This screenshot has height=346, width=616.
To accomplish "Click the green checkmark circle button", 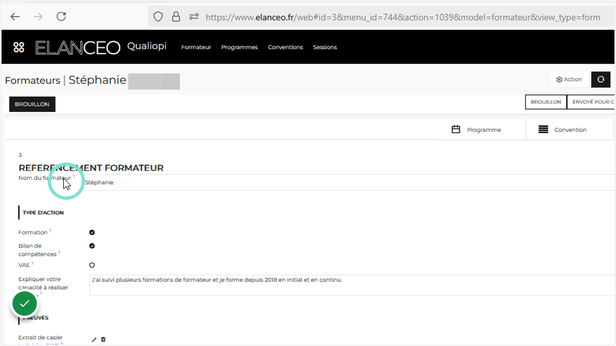I will (25, 304).
